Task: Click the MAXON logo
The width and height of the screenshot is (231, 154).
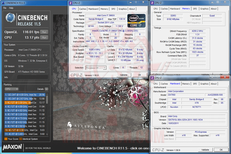Action: click(x=13, y=147)
